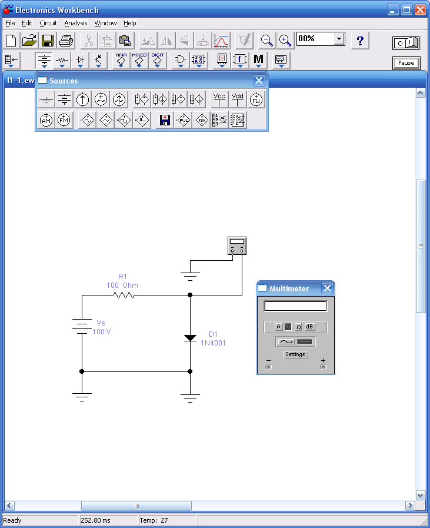Open the Controls parts bin
This screenshot has height=528, width=430.
click(240, 60)
